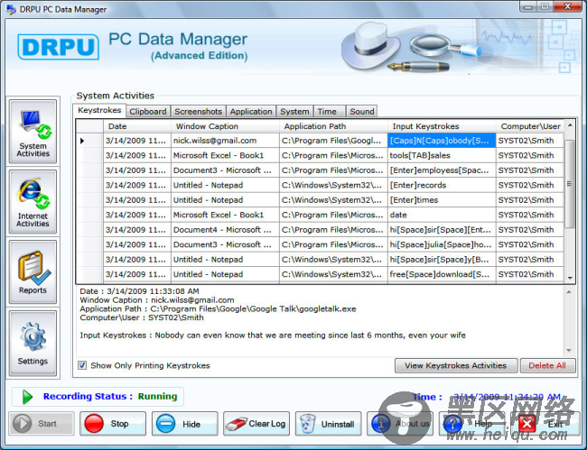Click green recording status play icon
The height and width of the screenshot is (450, 587).
tap(27, 397)
